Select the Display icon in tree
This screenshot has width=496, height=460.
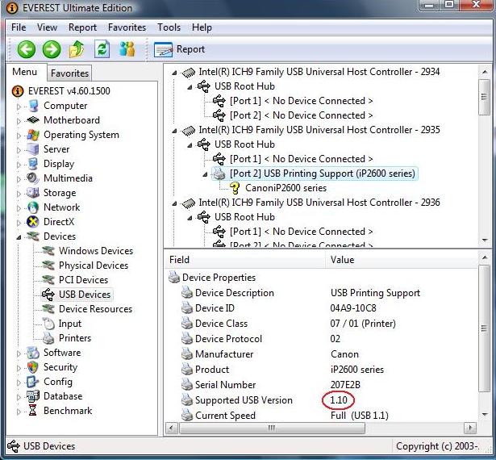(x=33, y=164)
